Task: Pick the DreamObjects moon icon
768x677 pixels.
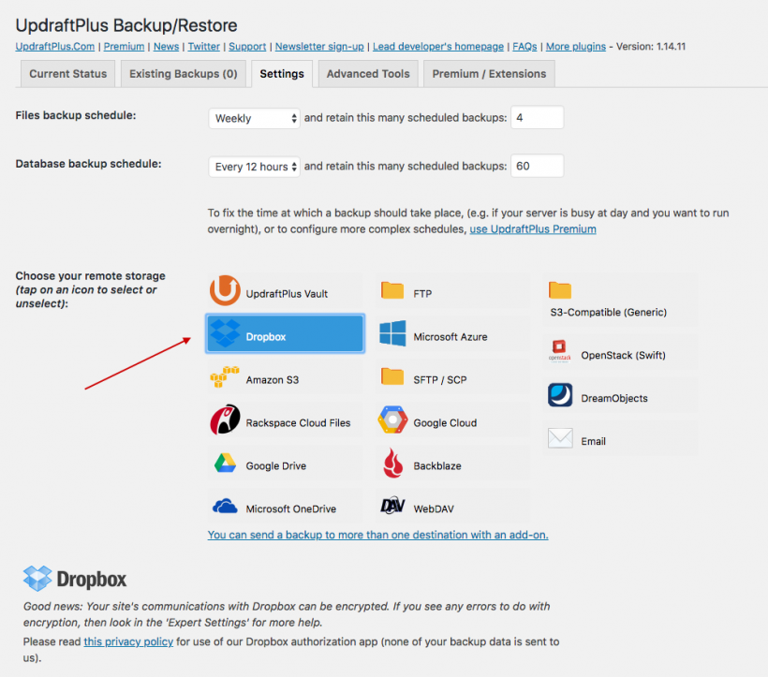Action: pyautogui.click(x=560, y=395)
